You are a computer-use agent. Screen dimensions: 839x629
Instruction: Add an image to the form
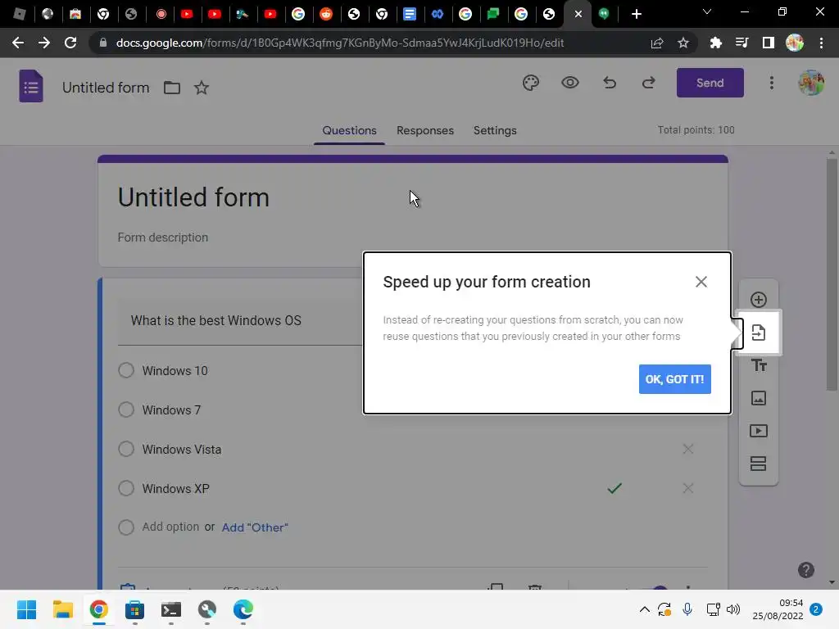pyautogui.click(x=758, y=398)
